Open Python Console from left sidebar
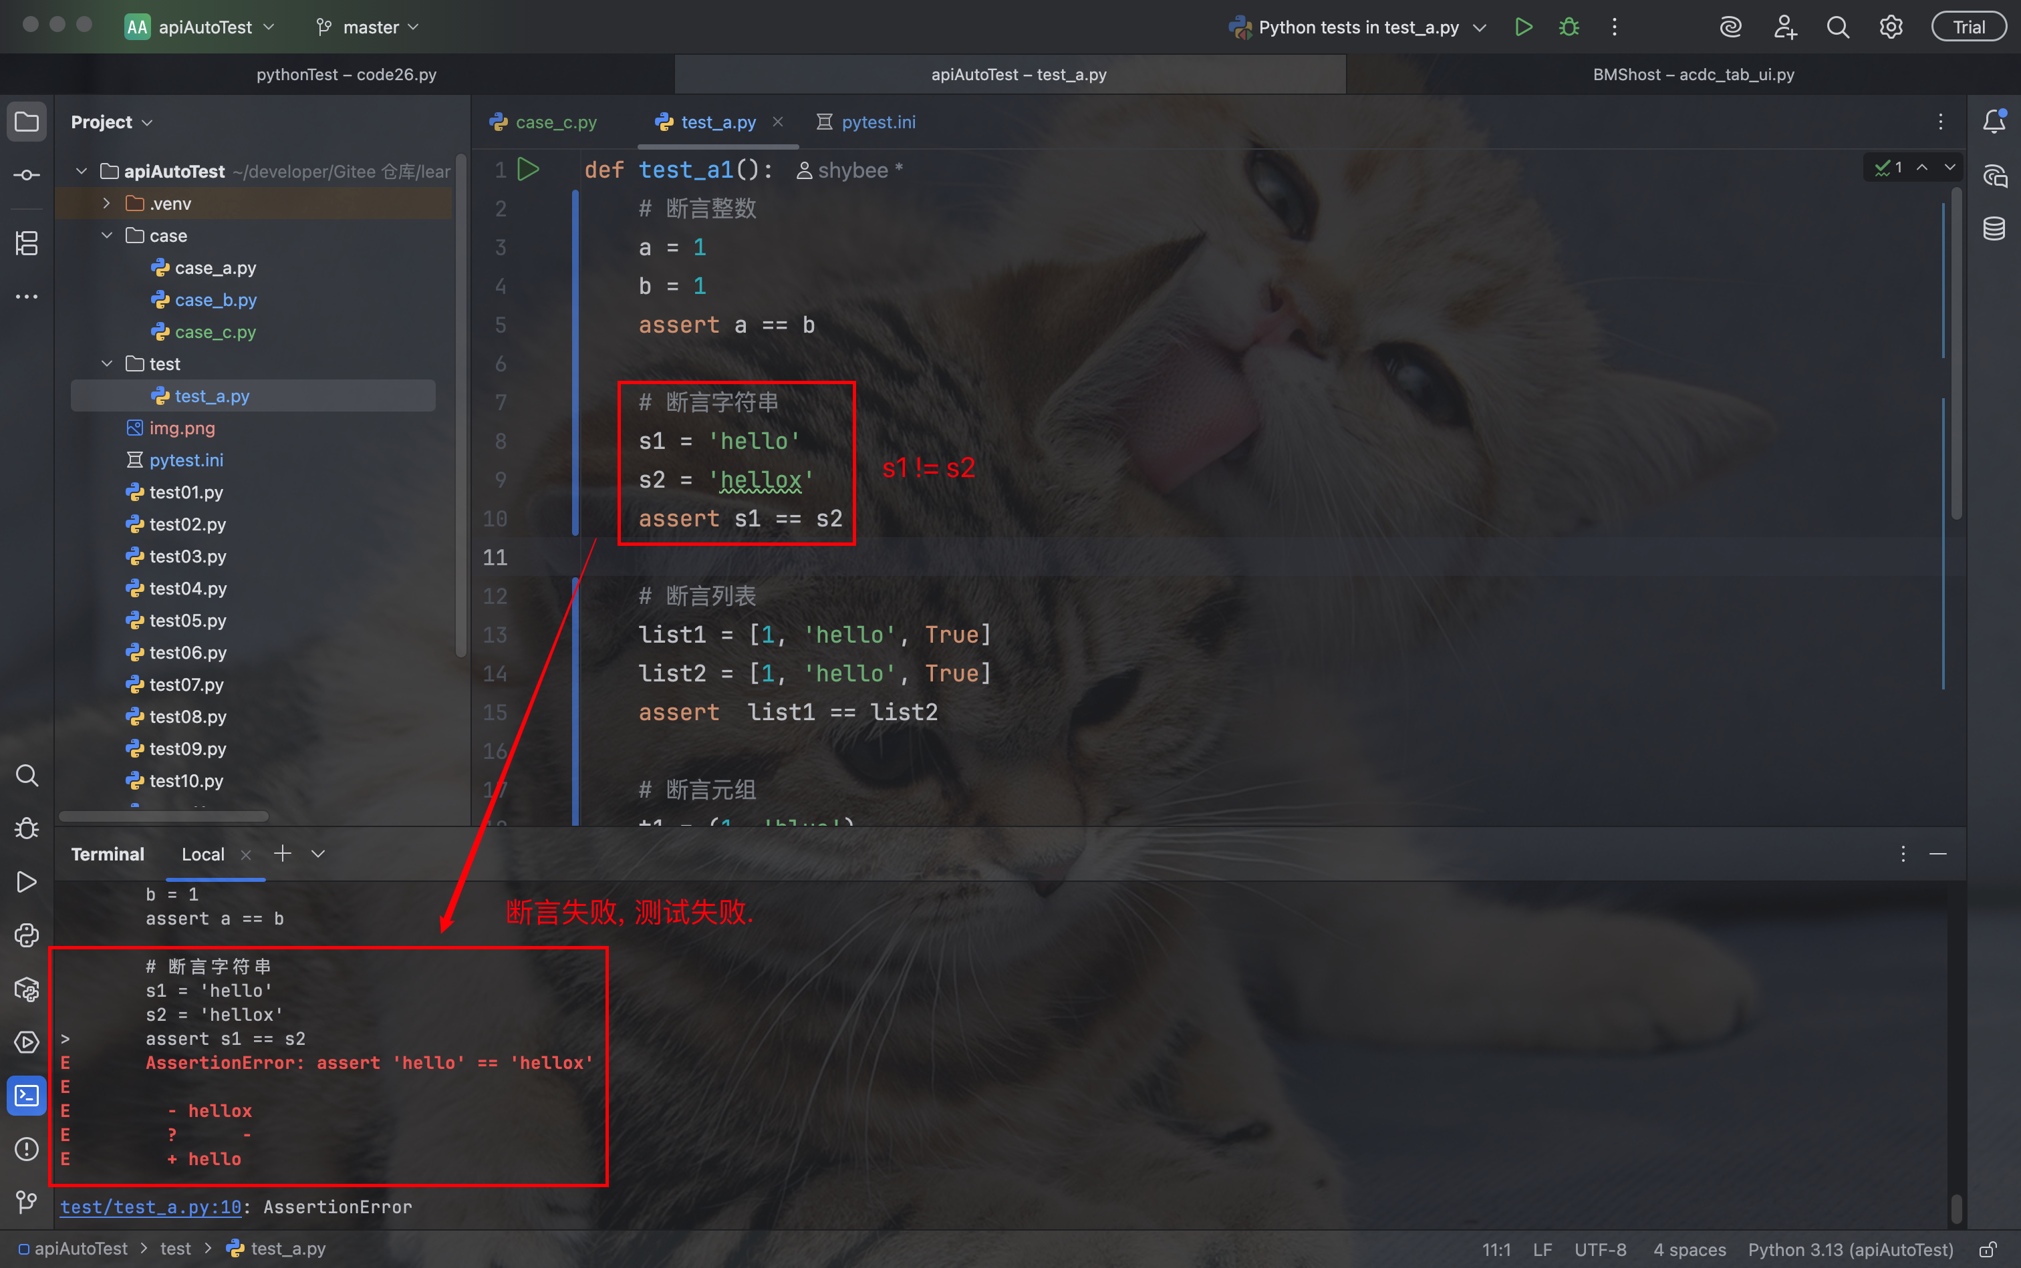Screen dimensions: 2021x1268 (x=27, y=935)
